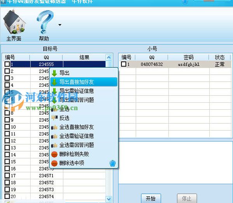Click the 密码 column header
The width and height of the screenshot is (233, 203).
[x=188, y=57]
